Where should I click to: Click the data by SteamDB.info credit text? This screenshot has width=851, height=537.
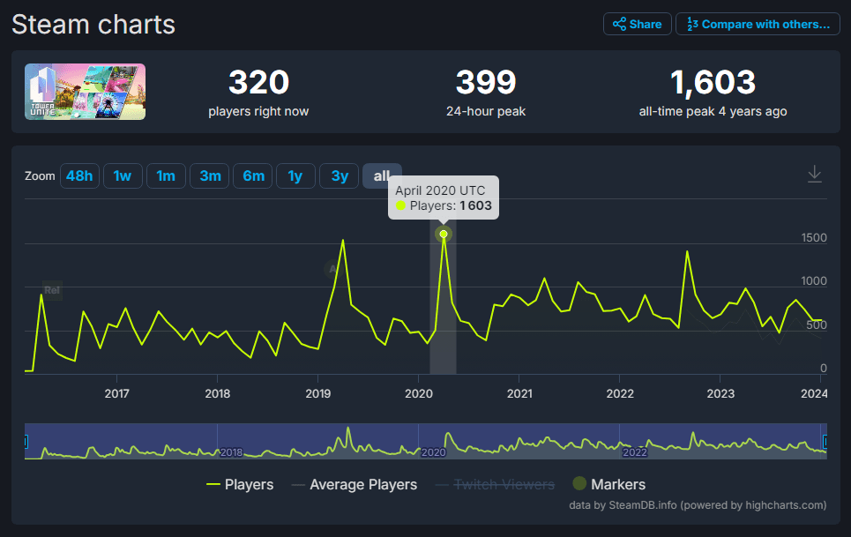698,505
